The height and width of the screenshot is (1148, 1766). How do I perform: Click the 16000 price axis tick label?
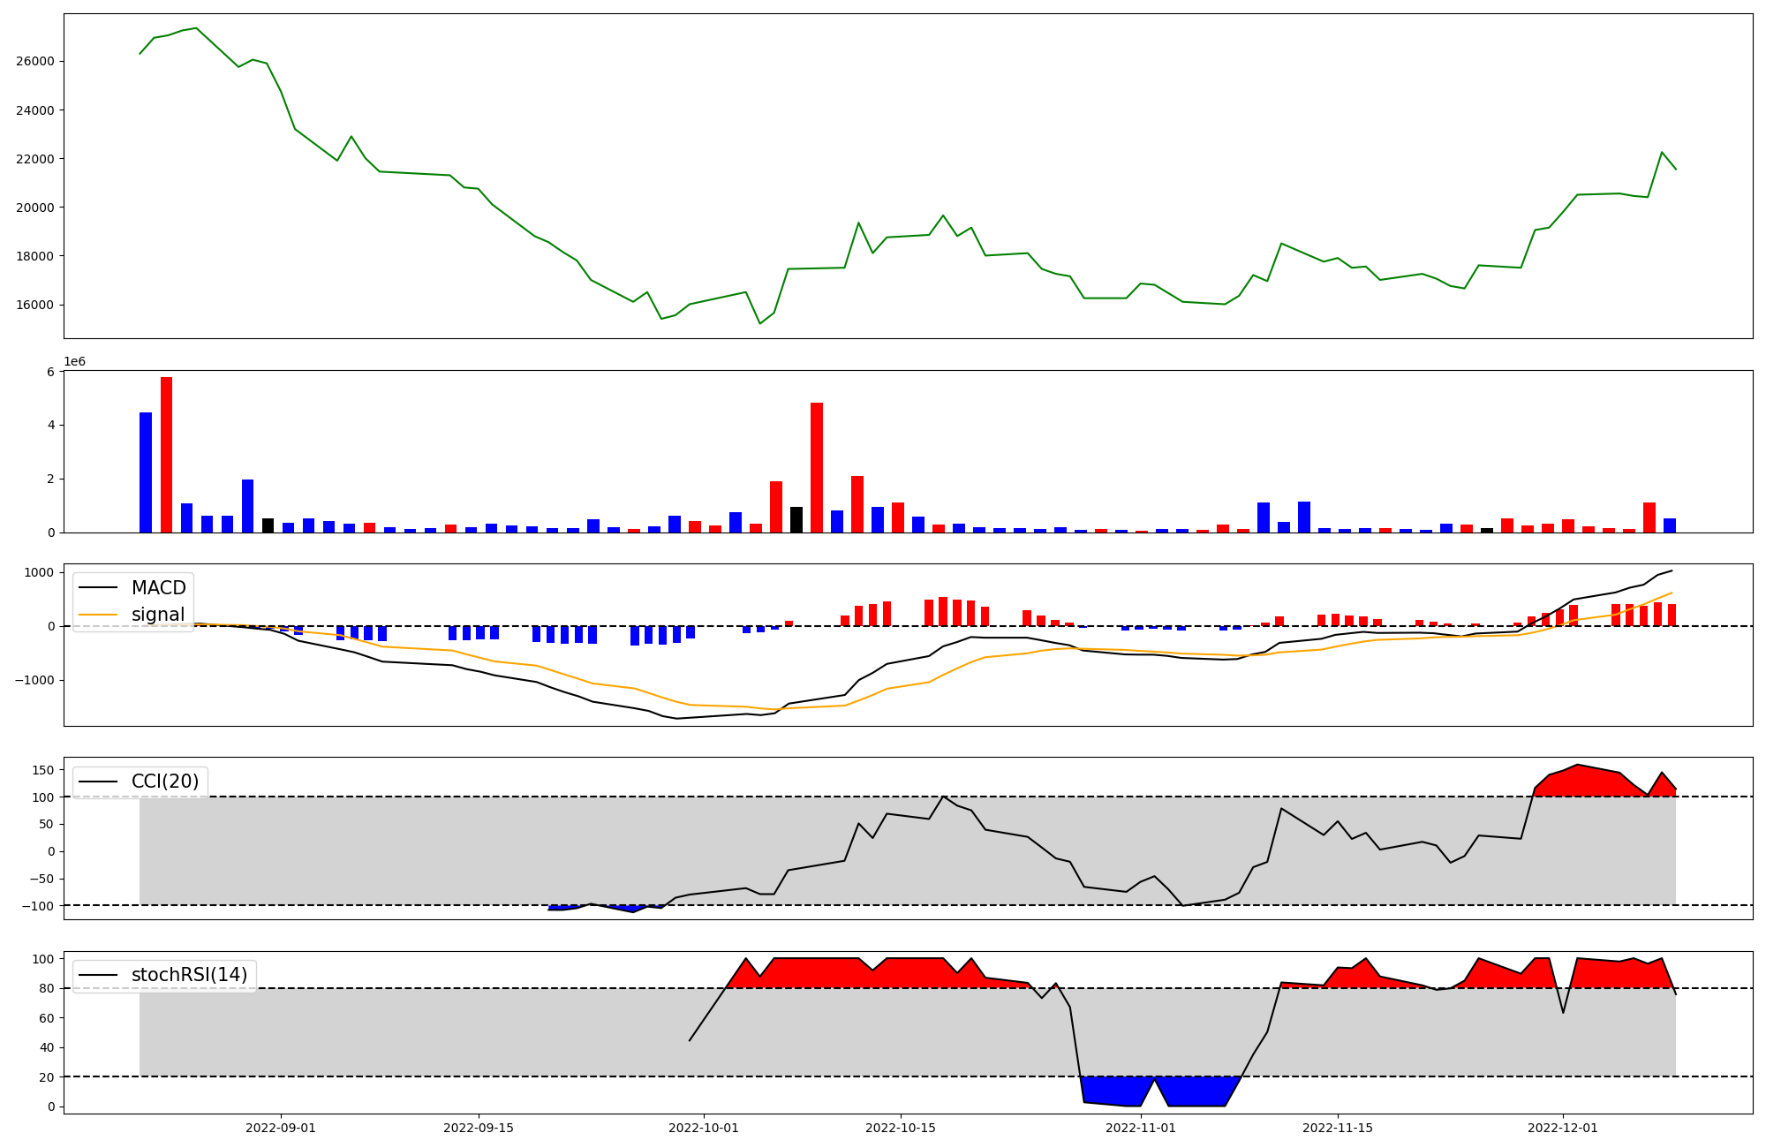click(34, 306)
